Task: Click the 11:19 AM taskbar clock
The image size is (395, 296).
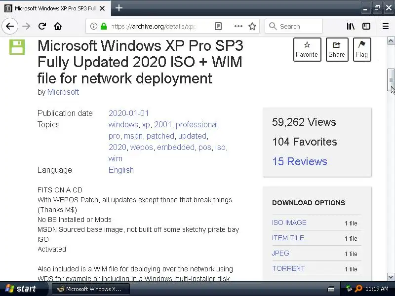Action: click(x=377, y=289)
